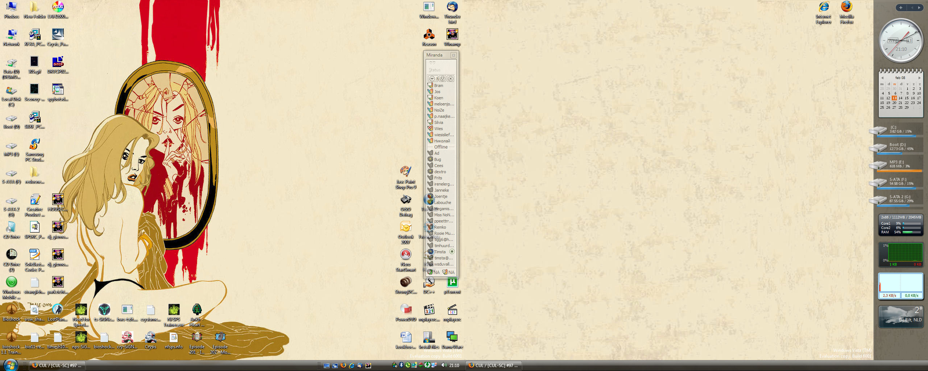Add a gadget with sidebar plus button
This screenshot has height=371, width=928.
pos(900,8)
